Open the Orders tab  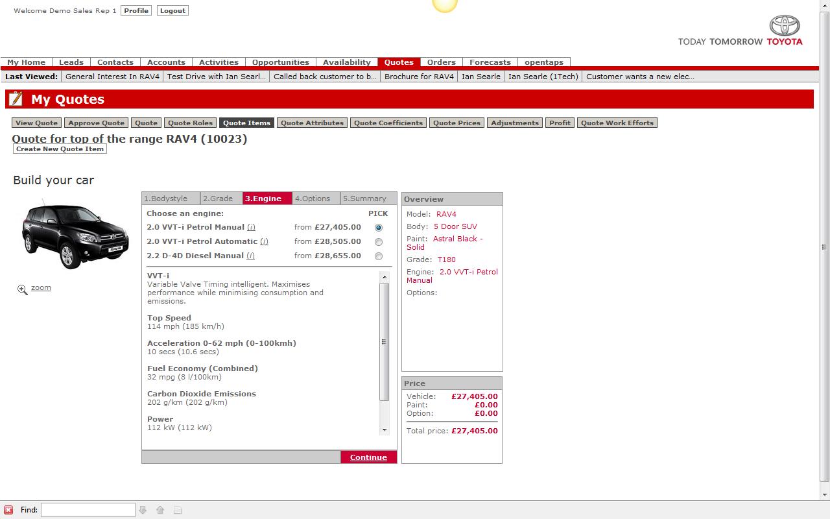click(442, 62)
